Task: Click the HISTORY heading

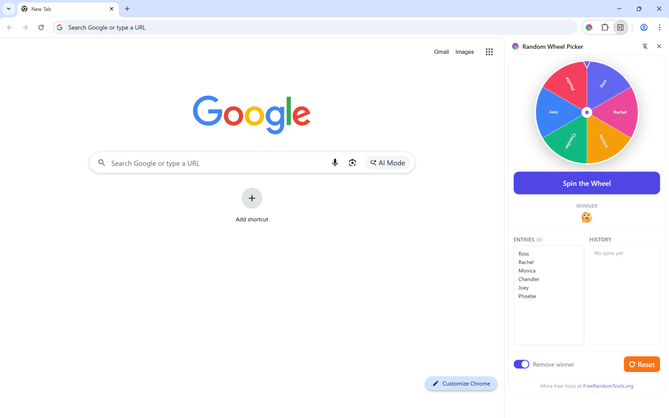Action: pos(600,239)
